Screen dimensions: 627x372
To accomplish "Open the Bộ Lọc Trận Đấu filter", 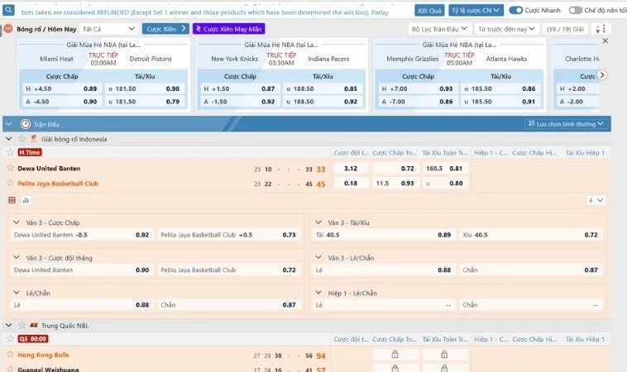I will coord(438,29).
